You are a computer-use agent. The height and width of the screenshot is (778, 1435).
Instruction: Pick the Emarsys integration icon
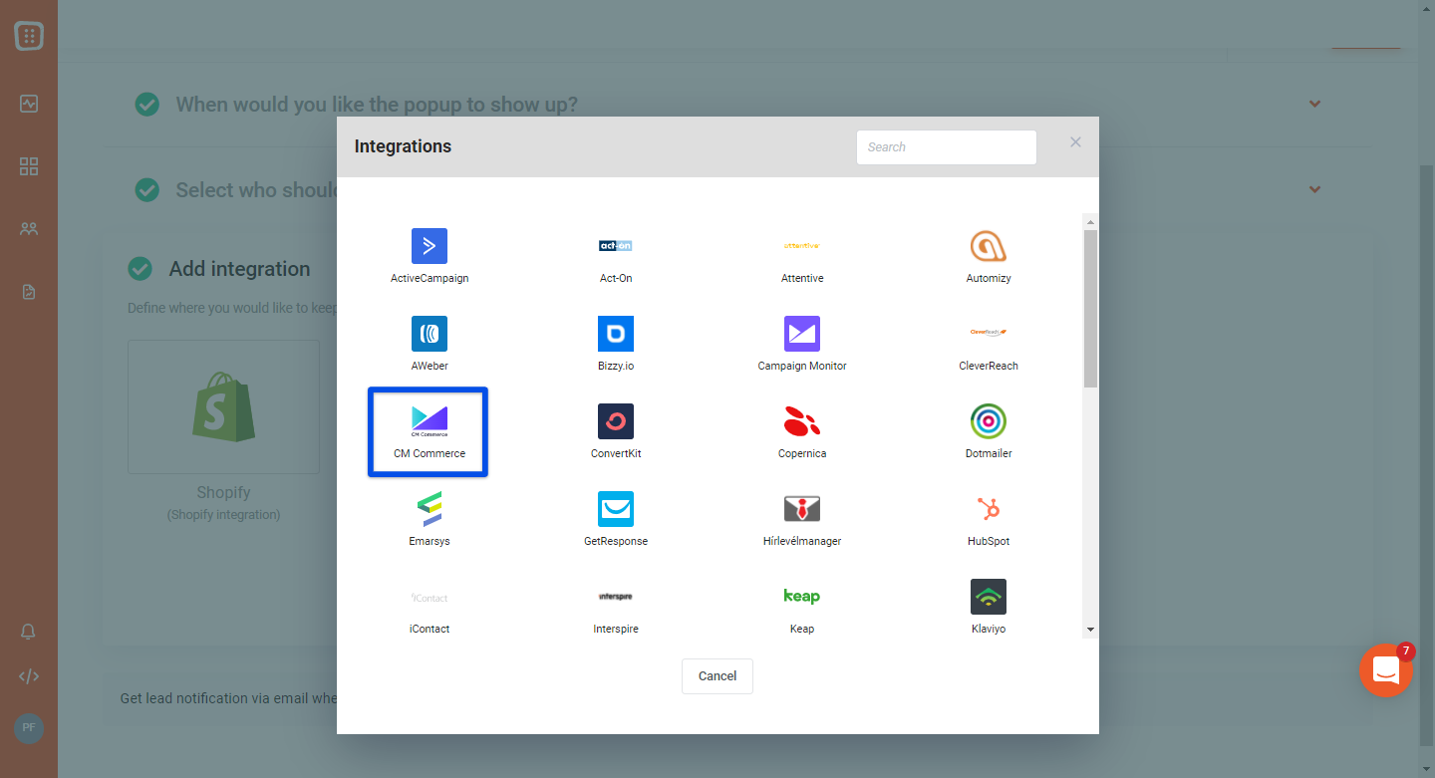point(430,509)
